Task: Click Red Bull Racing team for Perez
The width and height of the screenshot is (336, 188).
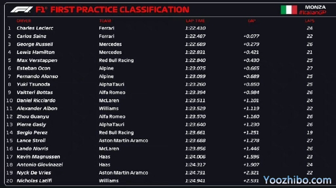Action: [x=116, y=132]
